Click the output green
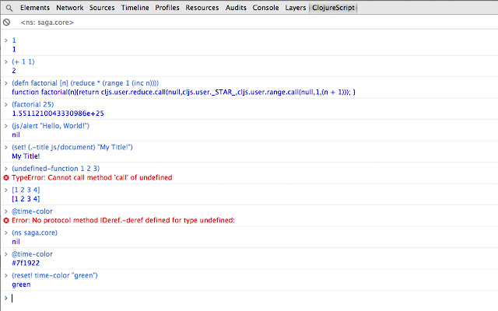Viewport: 498px width, 311px height. [x=21, y=285]
